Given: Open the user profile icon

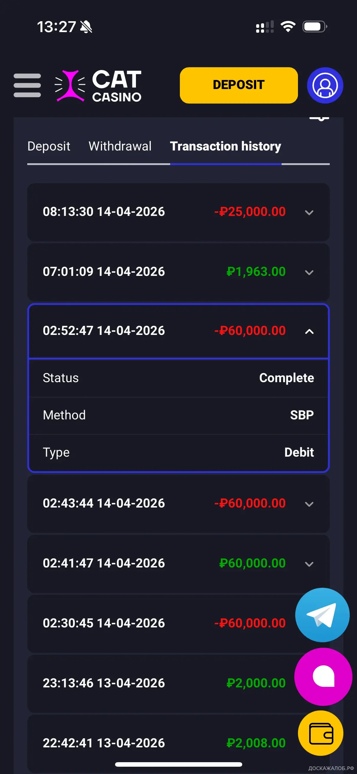Looking at the screenshot, I should point(325,85).
